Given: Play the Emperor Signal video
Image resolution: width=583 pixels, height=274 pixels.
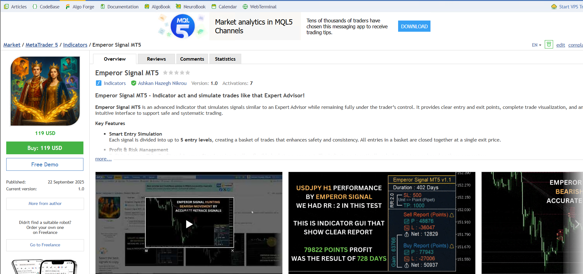Looking at the screenshot, I should click(x=189, y=224).
